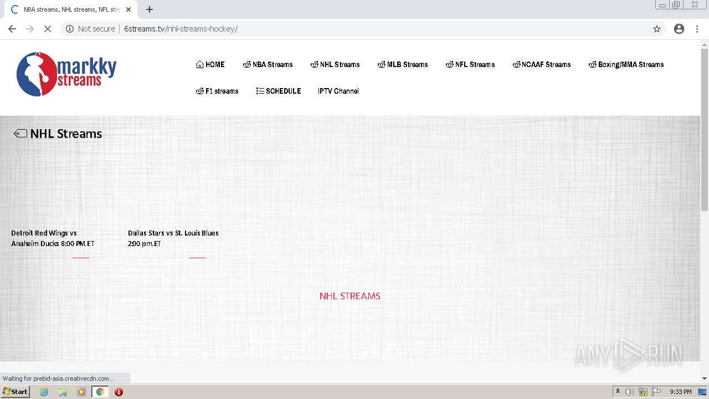Close the NBA streams browser tab

[129, 9]
